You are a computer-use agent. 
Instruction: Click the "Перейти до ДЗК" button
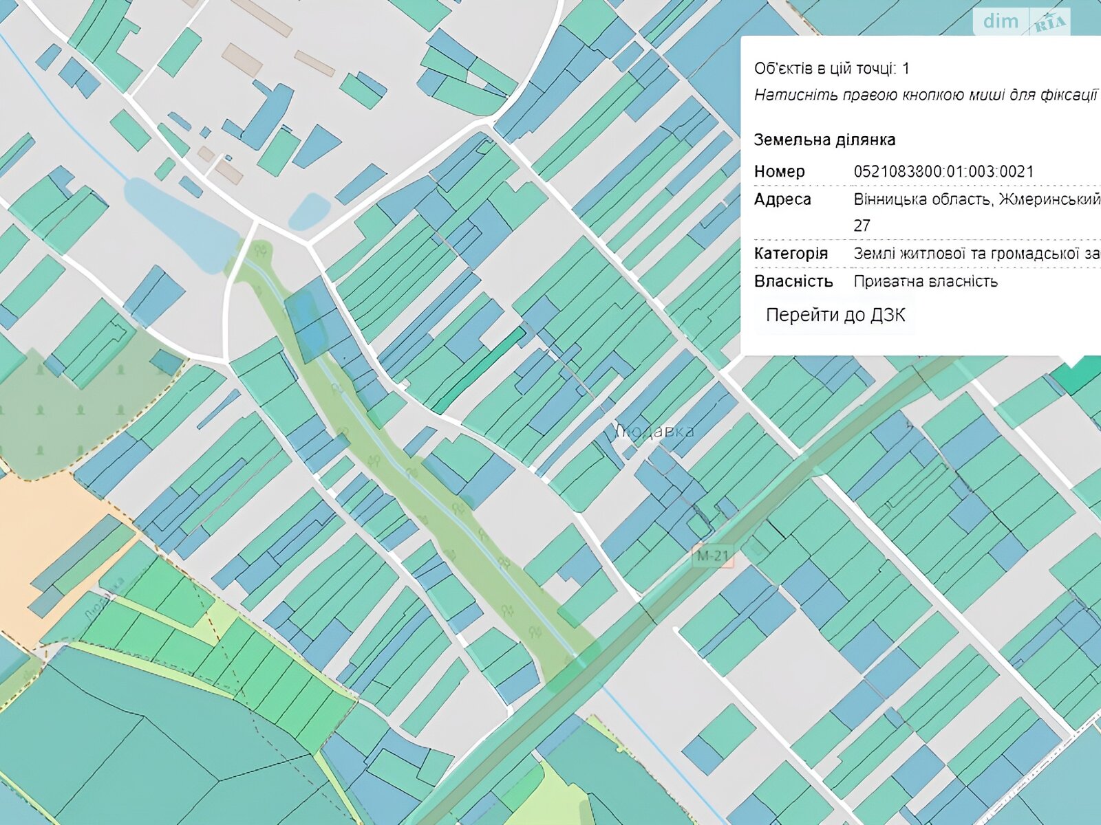click(835, 316)
